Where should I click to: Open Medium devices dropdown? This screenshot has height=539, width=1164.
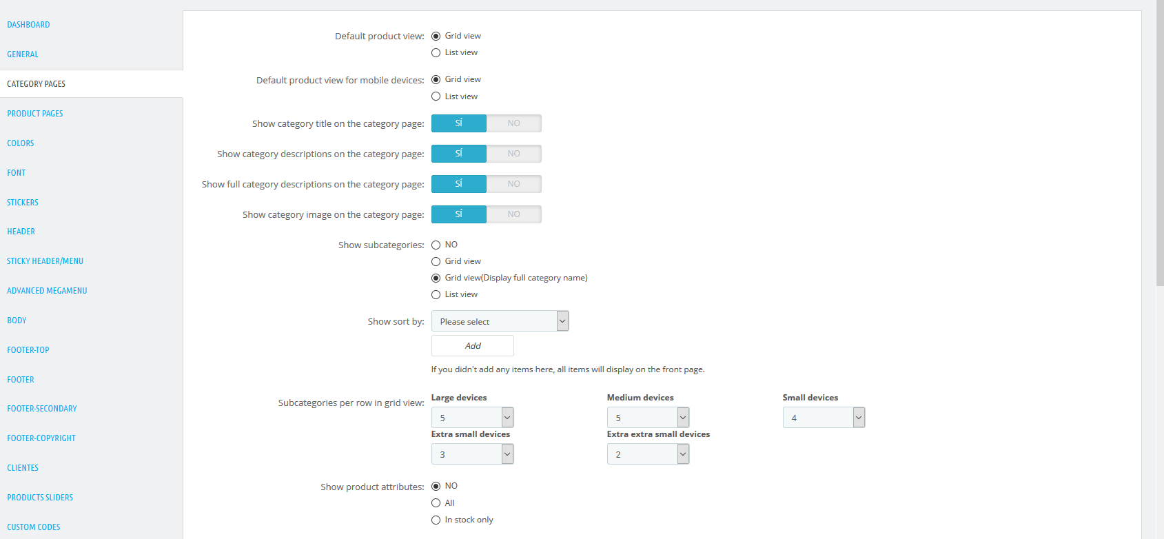(x=648, y=418)
